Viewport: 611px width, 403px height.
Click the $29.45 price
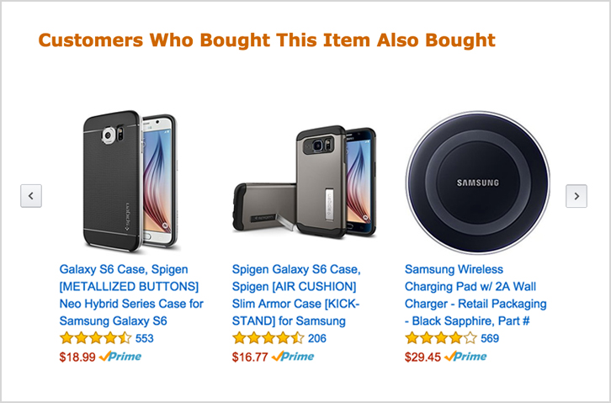422,357
